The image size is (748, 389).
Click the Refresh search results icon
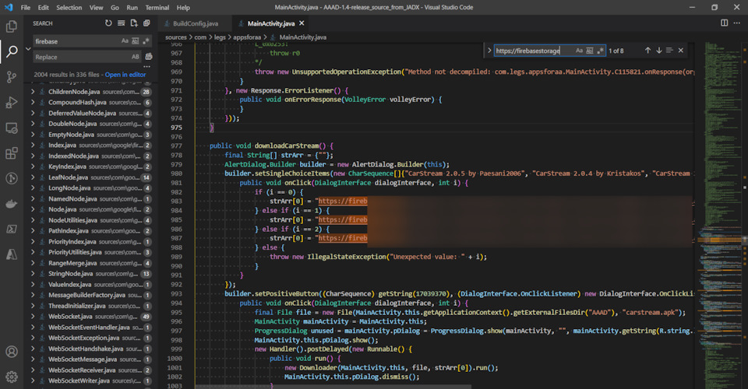[x=108, y=23]
